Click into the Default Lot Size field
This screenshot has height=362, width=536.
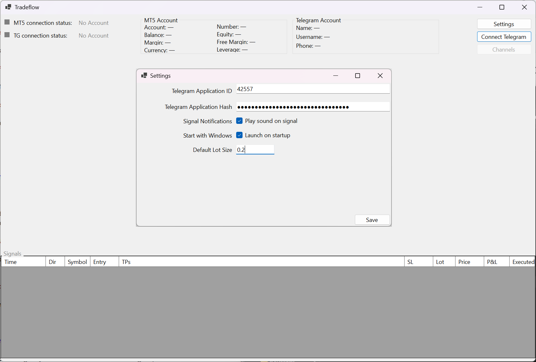[255, 150]
